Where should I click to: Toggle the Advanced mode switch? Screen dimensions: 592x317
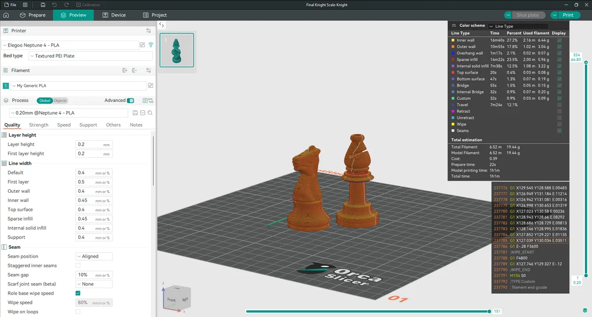click(130, 100)
